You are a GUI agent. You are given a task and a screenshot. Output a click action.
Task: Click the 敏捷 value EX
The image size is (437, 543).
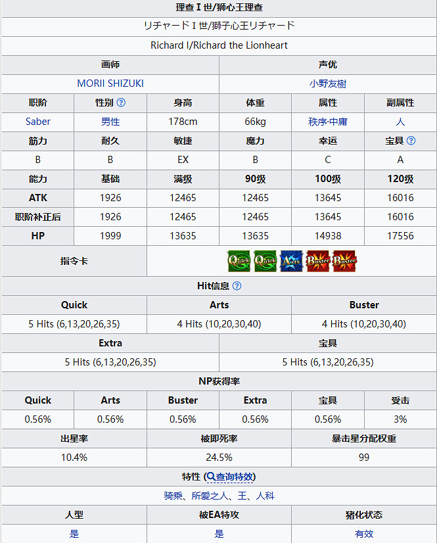[x=183, y=160]
